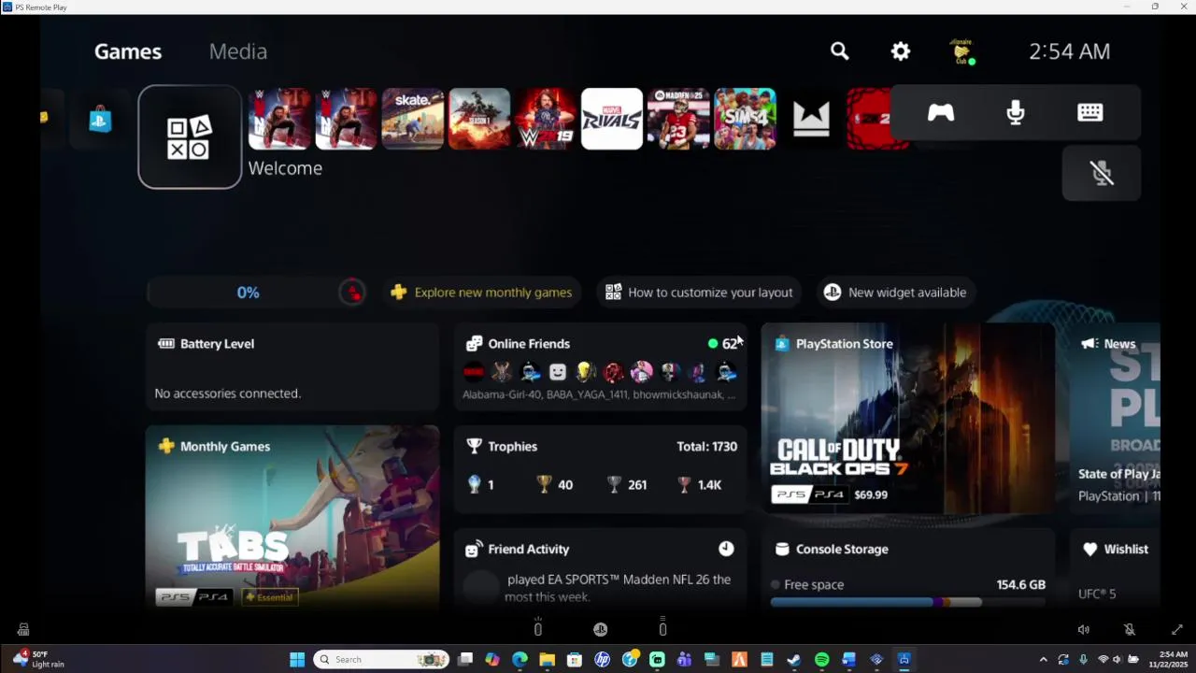Click the right controller button beside PS button
This screenshot has height=673, width=1196.
[x=662, y=627]
